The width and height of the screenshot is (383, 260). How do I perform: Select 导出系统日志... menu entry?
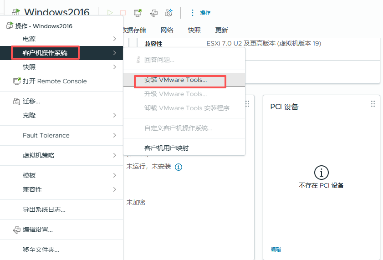coord(61,209)
